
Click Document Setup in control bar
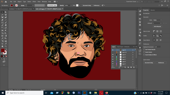[87, 5]
